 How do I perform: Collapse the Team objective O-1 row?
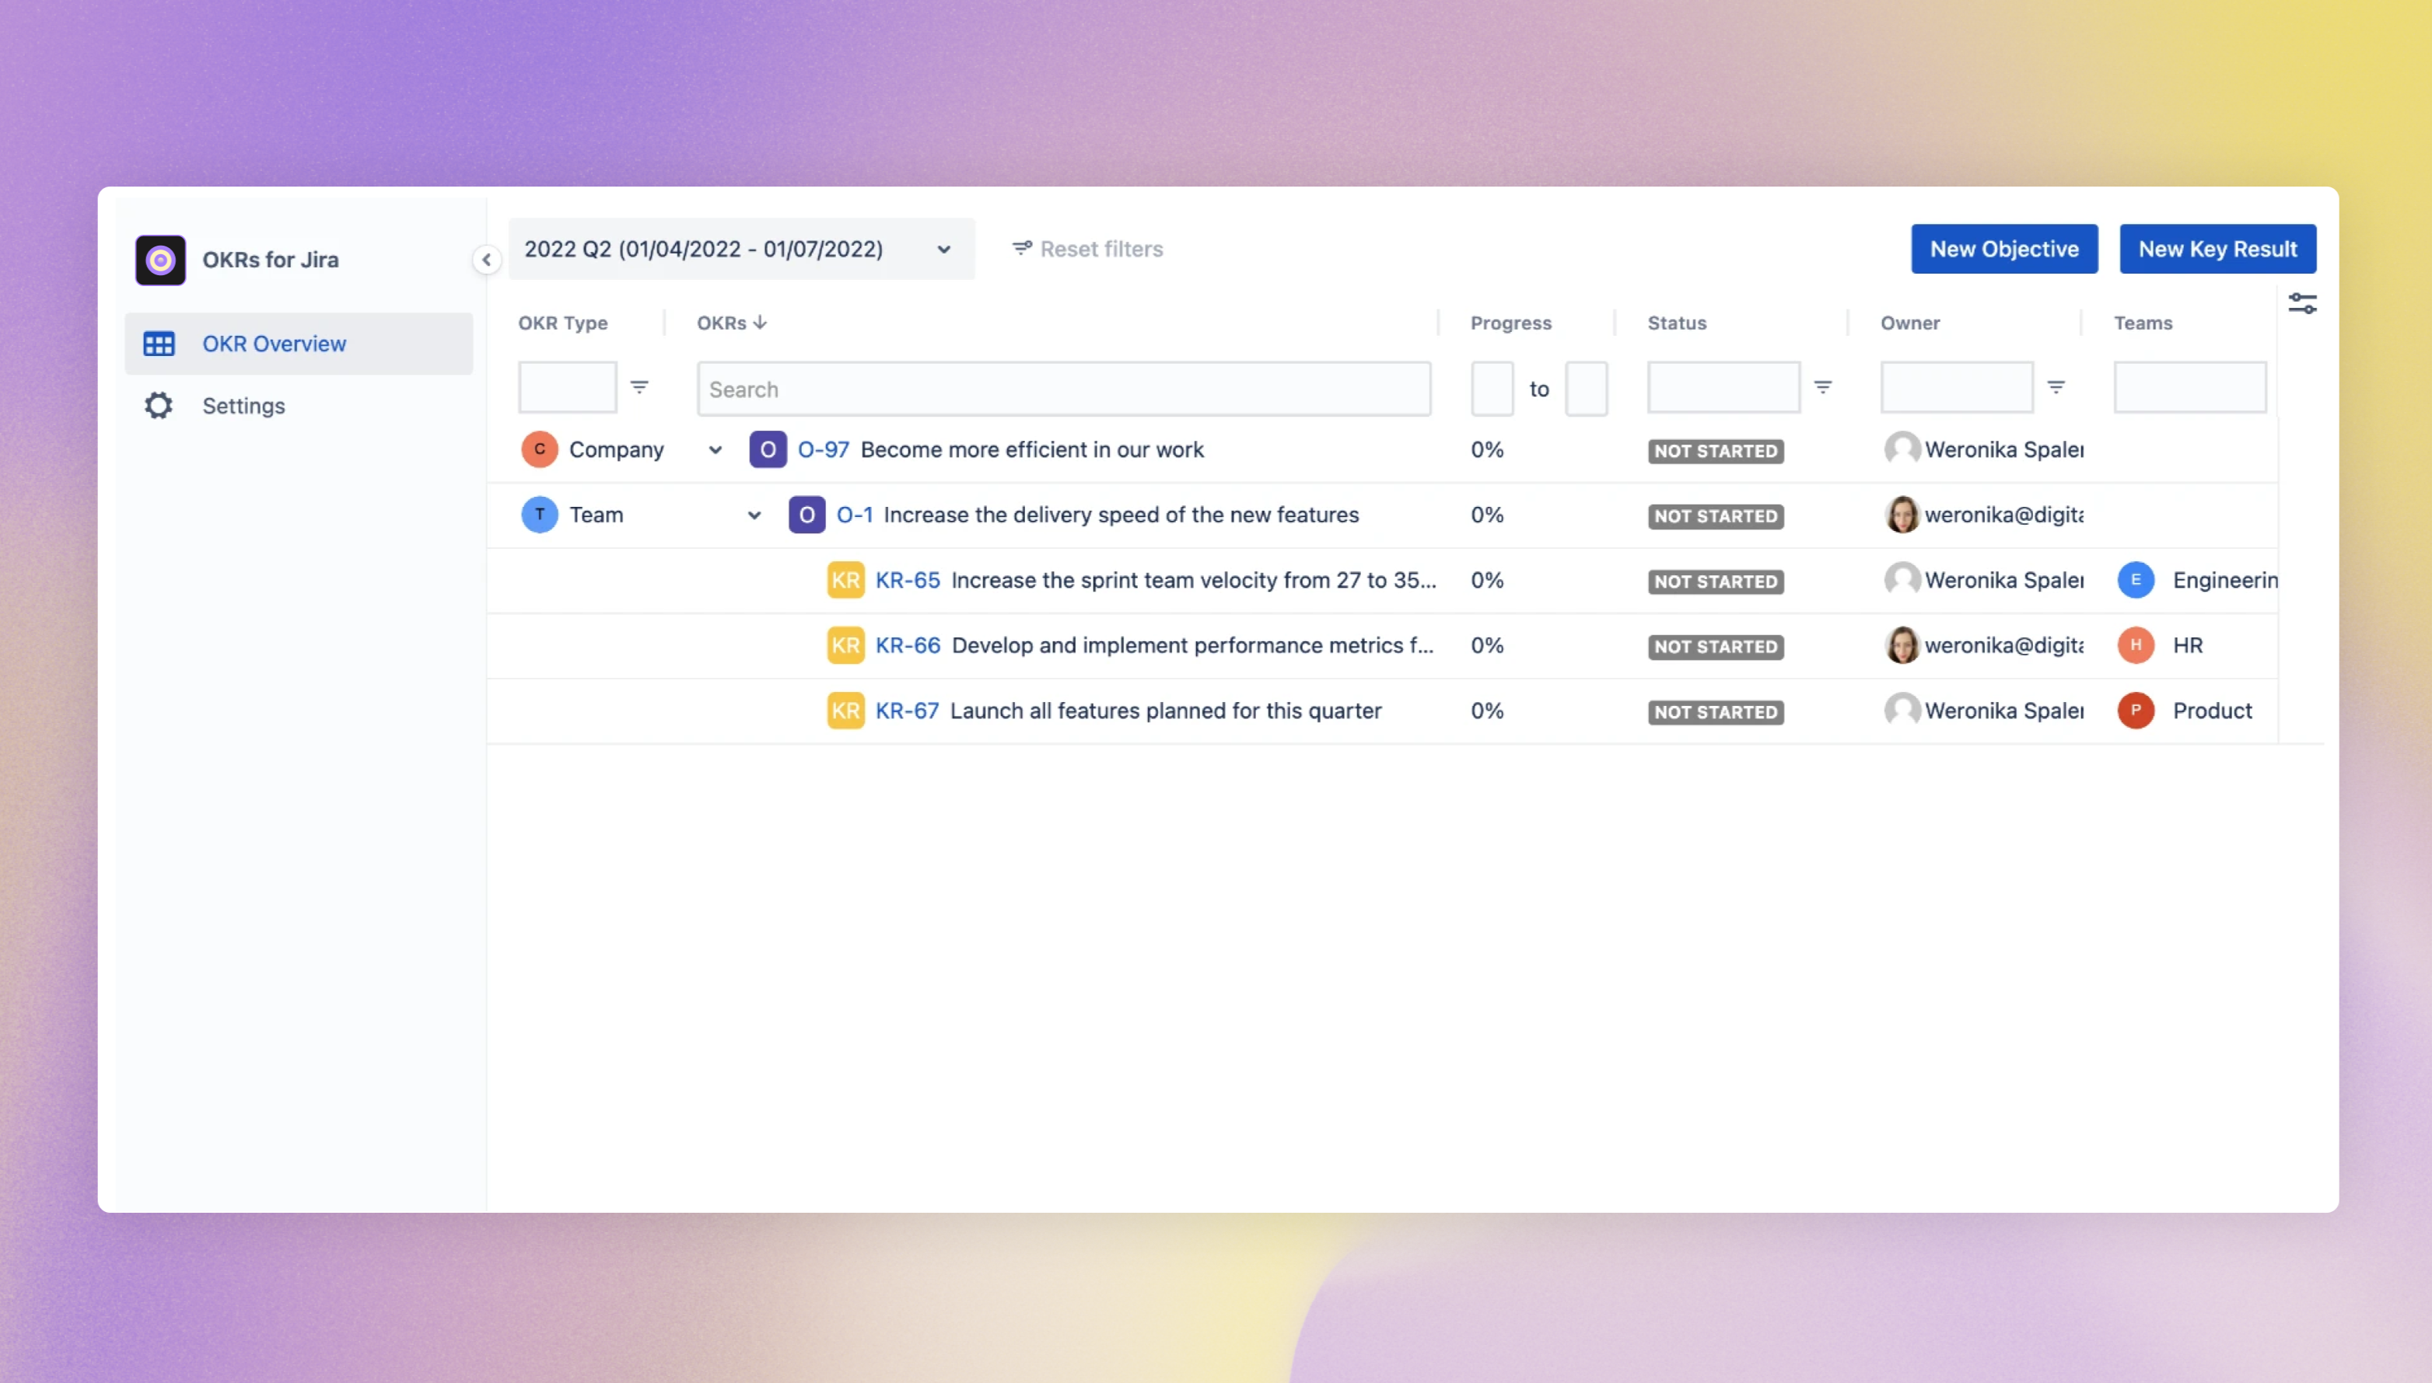[x=754, y=515]
